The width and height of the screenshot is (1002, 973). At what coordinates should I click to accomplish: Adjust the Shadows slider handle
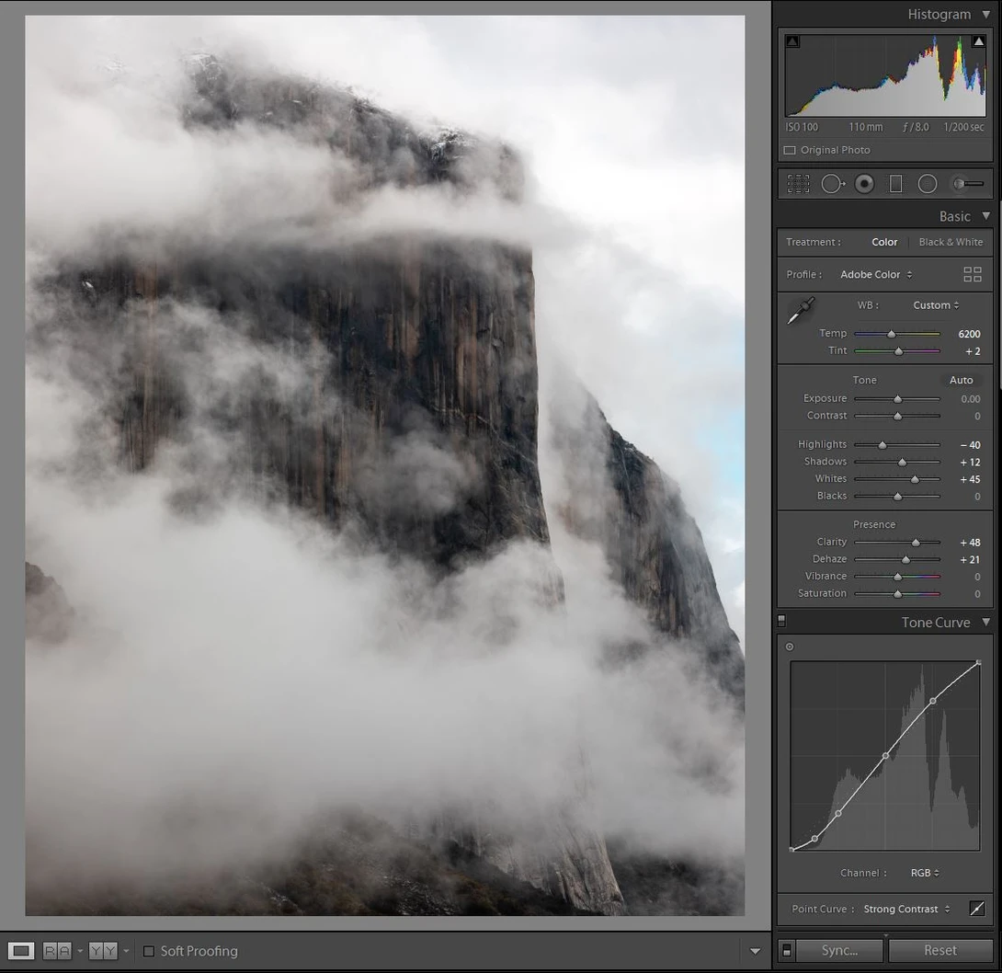[x=902, y=463]
